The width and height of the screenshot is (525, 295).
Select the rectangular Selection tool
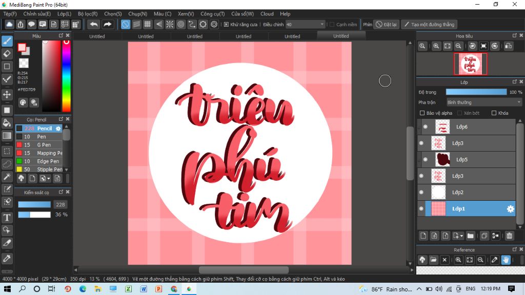[x=7, y=152]
